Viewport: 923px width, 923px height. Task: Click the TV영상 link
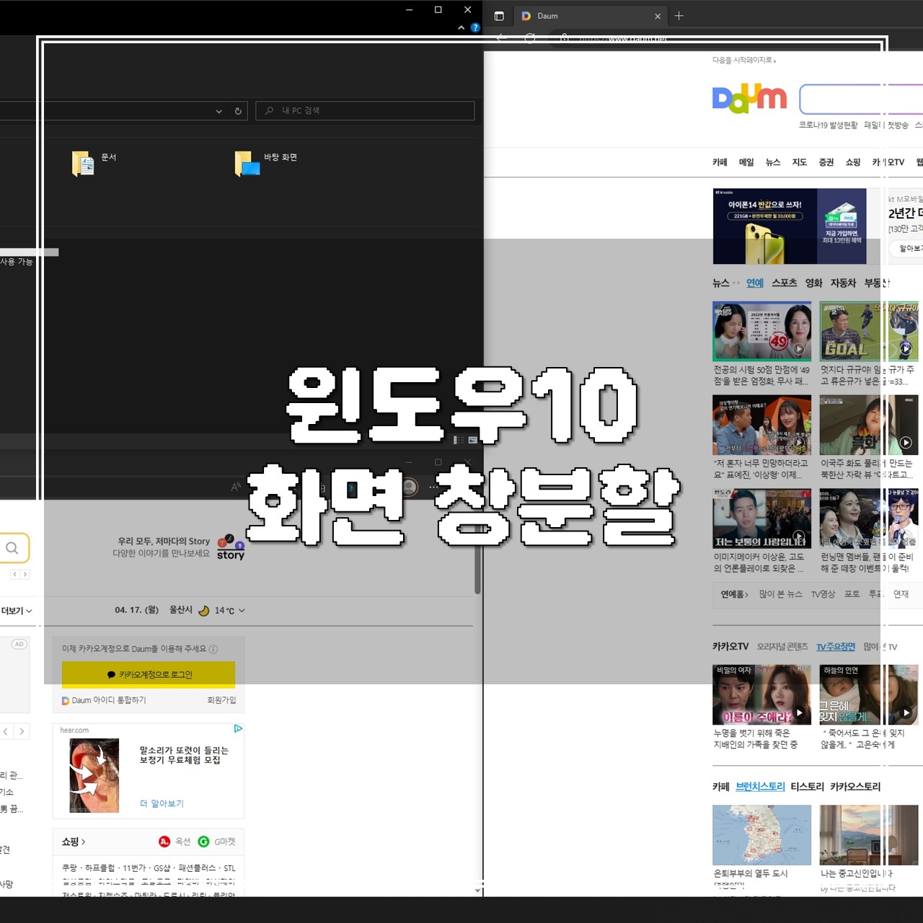point(823,594)
